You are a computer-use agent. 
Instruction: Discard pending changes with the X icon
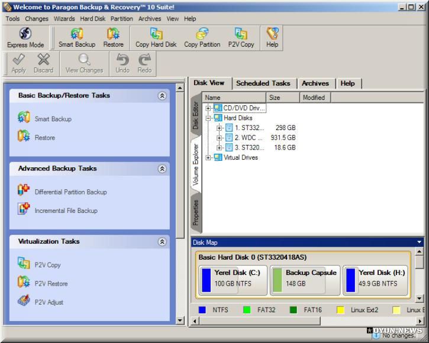43,63
